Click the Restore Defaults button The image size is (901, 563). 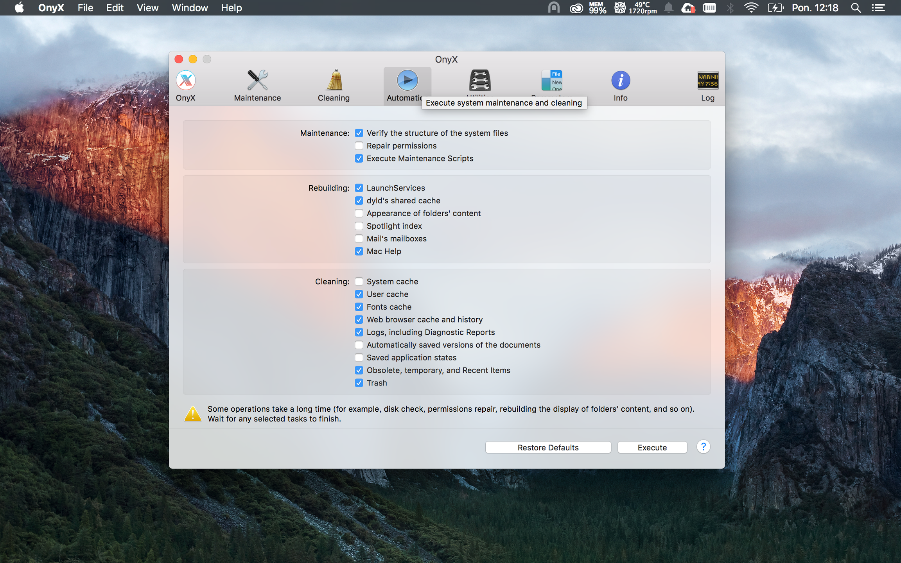pyautogui.click(x=548, y=447)
